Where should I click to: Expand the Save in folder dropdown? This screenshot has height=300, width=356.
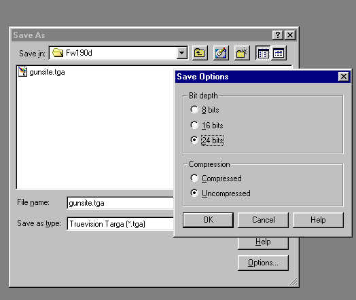point(182,53)
